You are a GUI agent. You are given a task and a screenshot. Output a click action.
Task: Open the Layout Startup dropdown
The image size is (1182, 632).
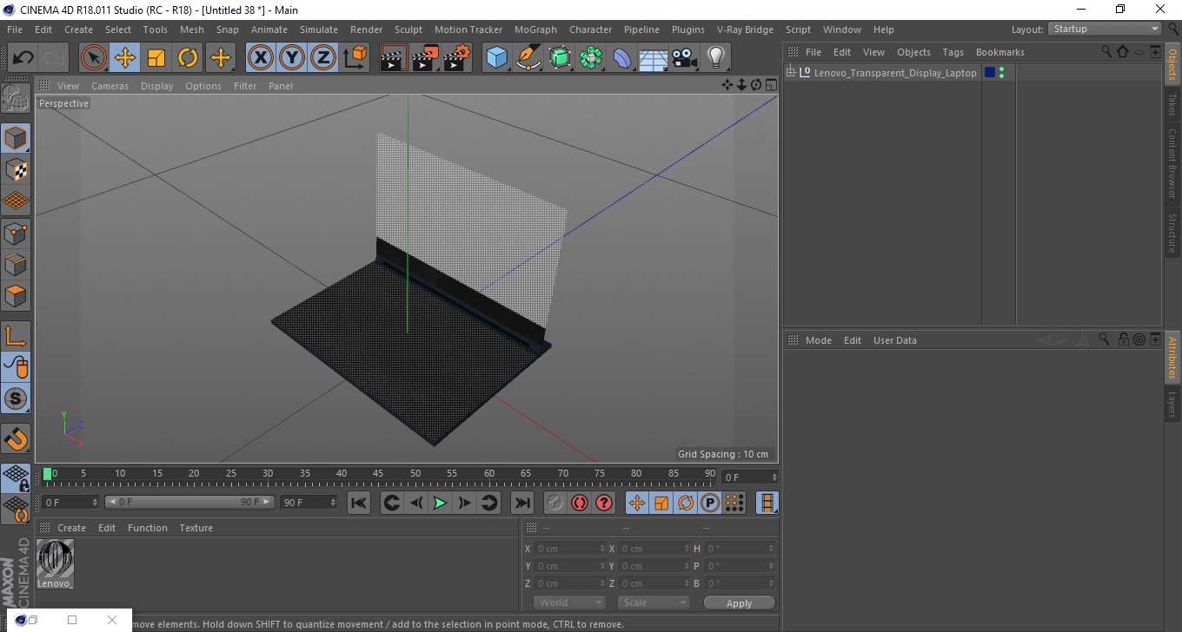[x=1106, y=29]
